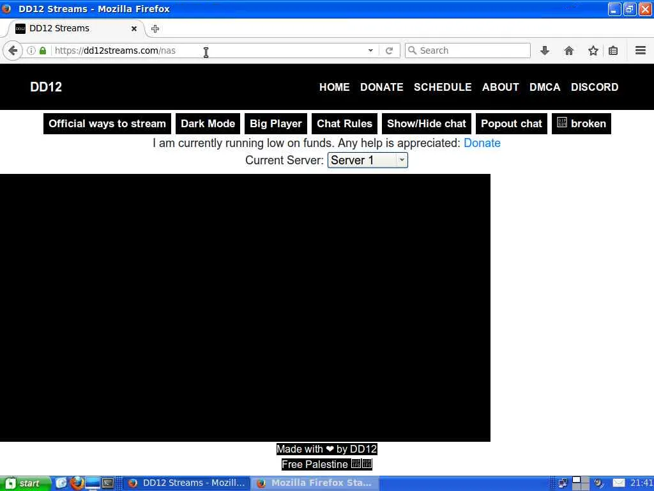Switch to DD12 Streams taskbar window

[186, 483]
